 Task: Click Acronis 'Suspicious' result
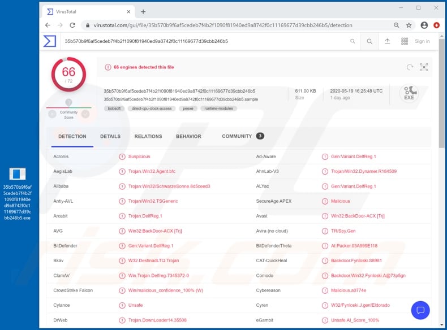pos(139,157)
